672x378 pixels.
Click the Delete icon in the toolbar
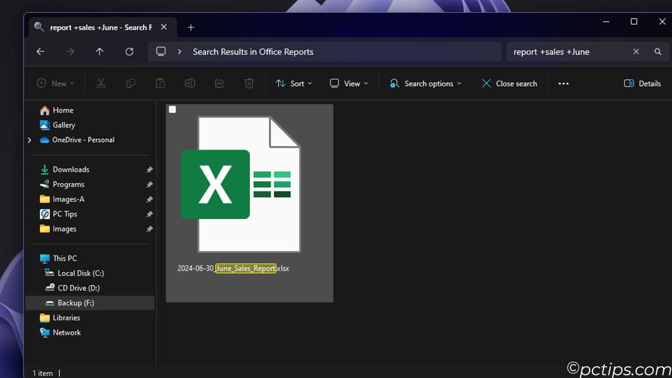coord(249,83)
